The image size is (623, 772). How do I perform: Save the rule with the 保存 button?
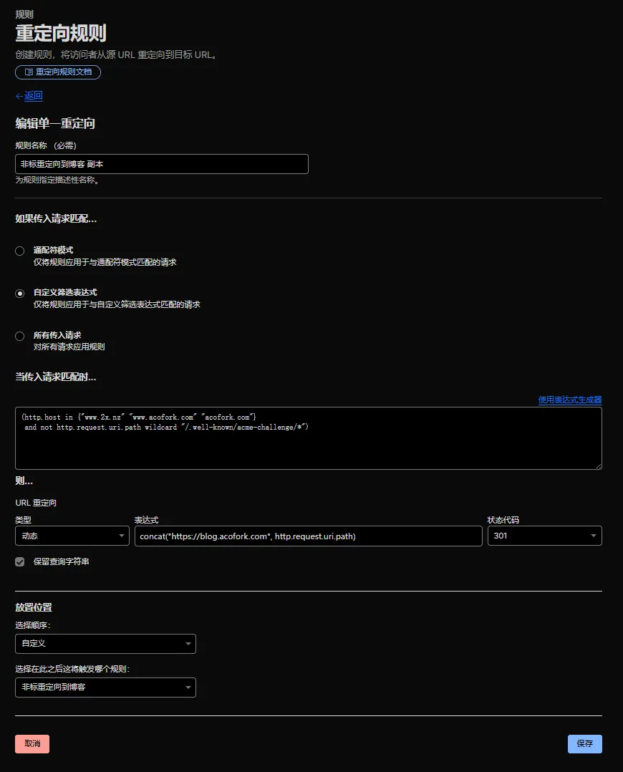pos(584,744)
